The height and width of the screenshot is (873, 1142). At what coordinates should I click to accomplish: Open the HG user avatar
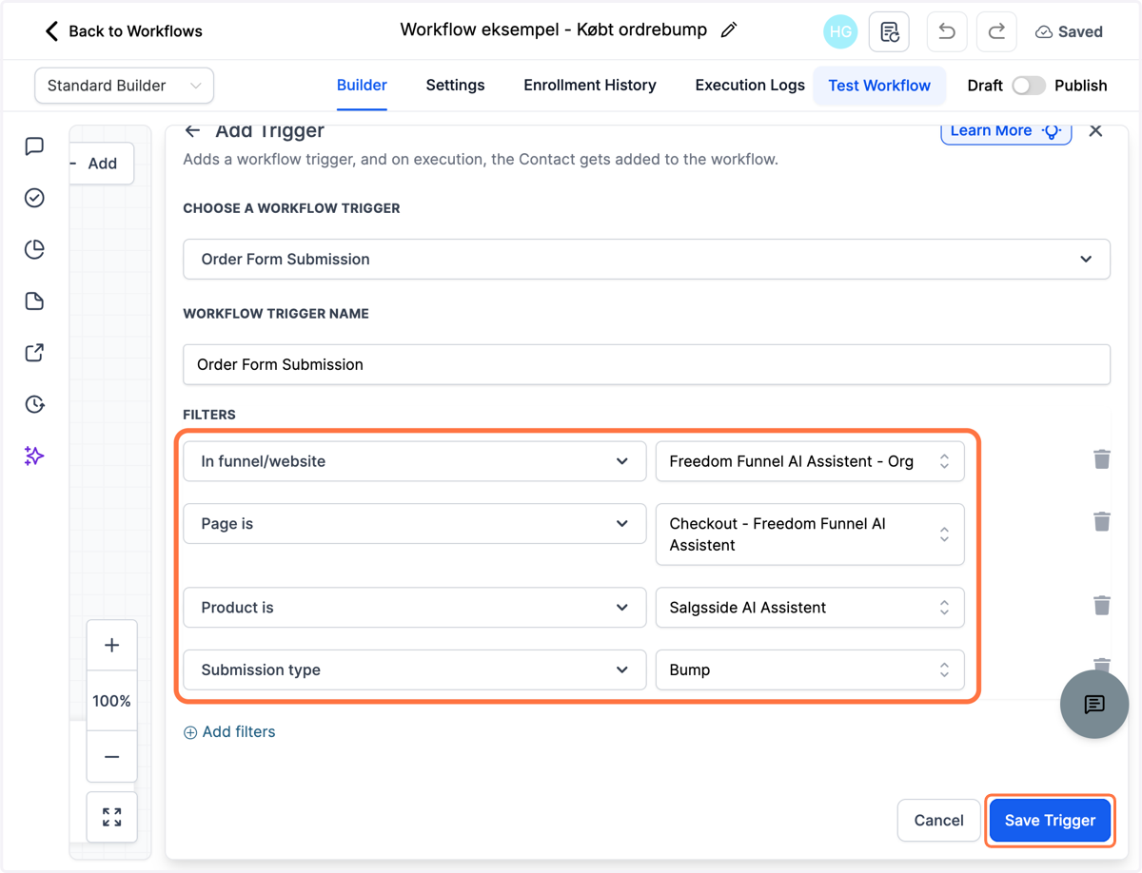tap(840, 31)
